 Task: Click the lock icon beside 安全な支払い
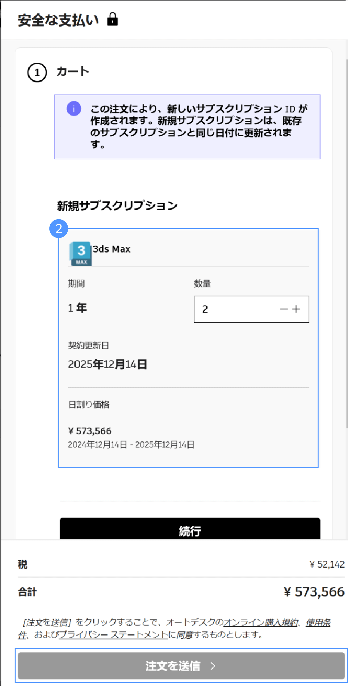click(x=112, y=19)
